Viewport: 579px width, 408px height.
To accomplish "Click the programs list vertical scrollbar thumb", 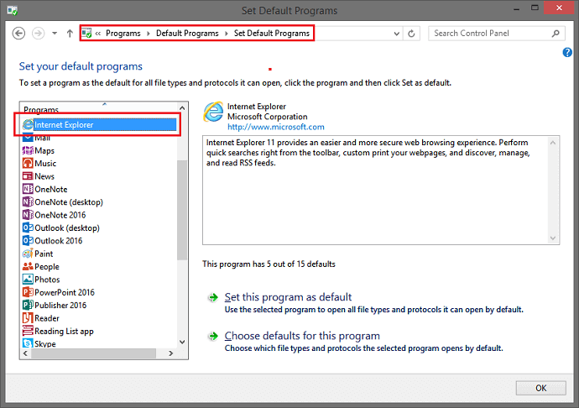I will pos(182,210).
